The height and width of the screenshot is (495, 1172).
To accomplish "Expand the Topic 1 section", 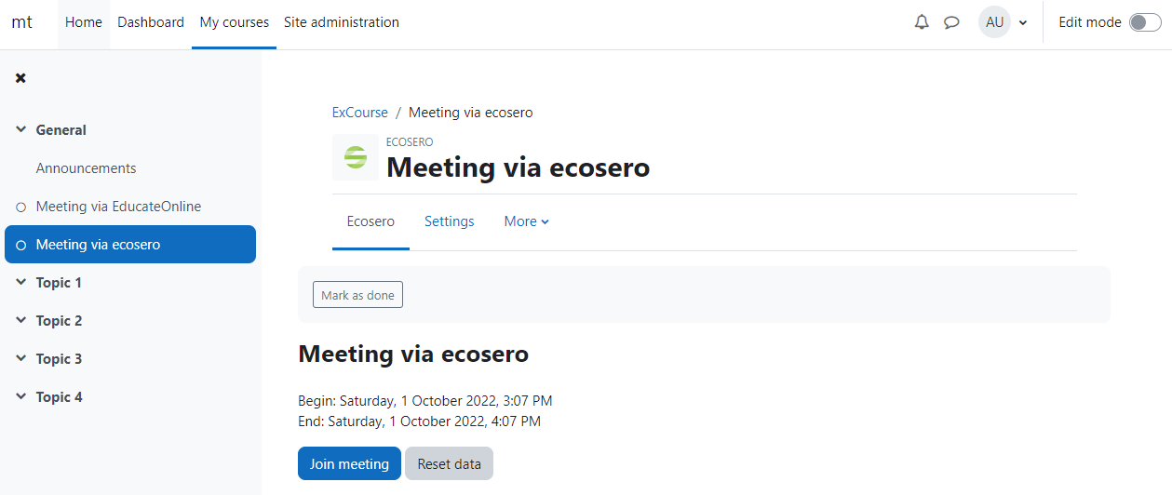I will [x=21, y=283].
